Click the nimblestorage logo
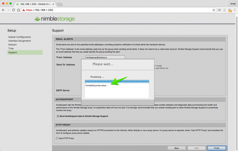This screenshot has height=151, width=238. point(54,19)
